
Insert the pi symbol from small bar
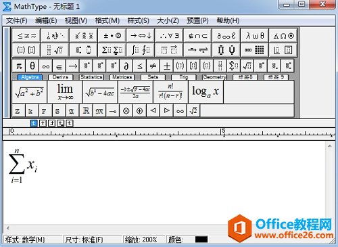click(x=19, y=66)
